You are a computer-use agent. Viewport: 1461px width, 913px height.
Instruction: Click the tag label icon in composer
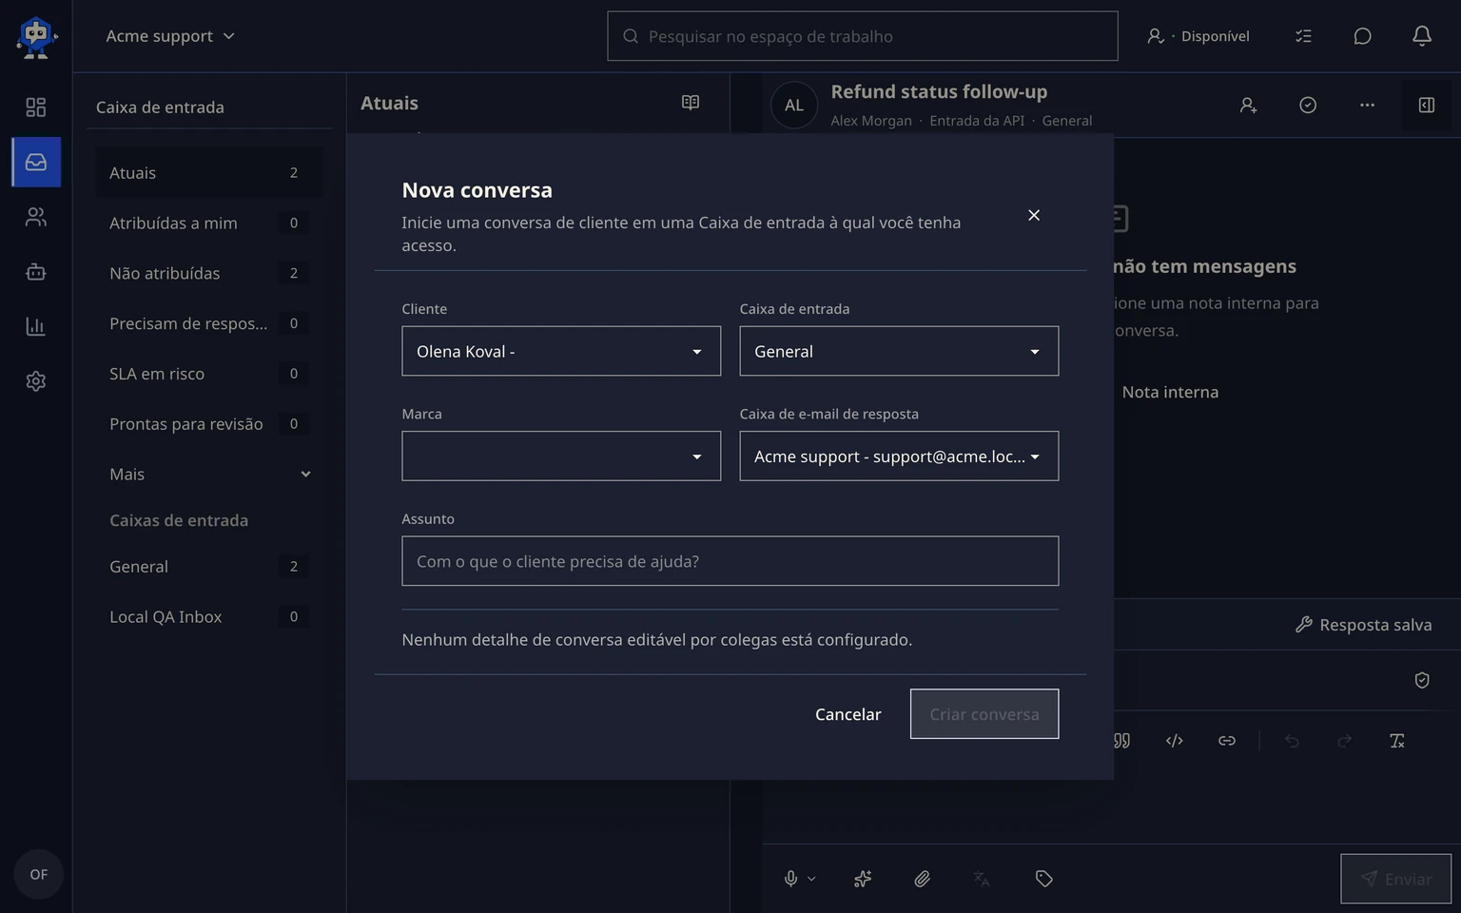pyautogui.click(x=1044, y=879)
